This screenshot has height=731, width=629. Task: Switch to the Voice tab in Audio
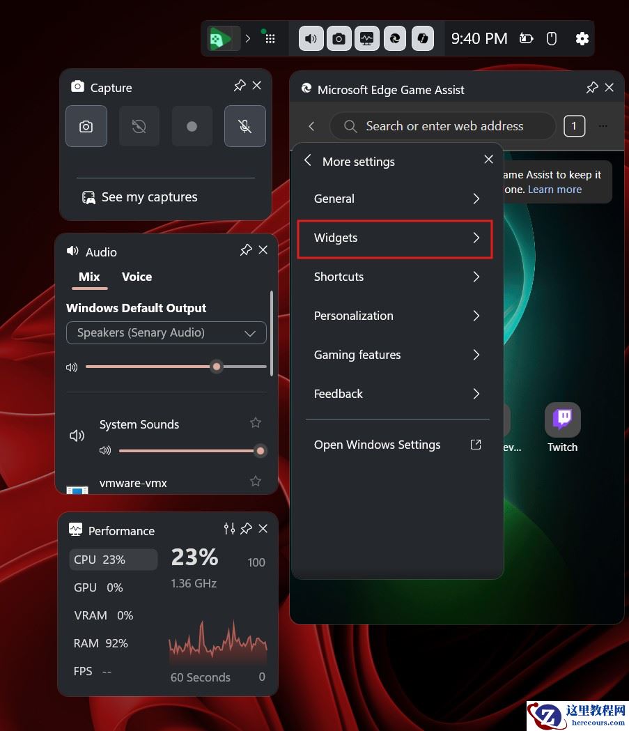[137, 277]
